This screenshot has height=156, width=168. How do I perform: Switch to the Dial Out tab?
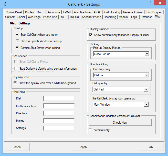[x=75, y=17]
